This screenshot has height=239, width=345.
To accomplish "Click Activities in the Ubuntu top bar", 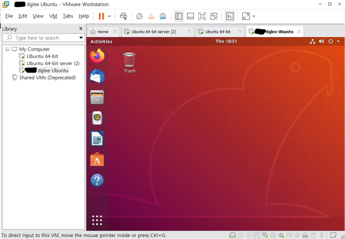I will click(101, 41).
